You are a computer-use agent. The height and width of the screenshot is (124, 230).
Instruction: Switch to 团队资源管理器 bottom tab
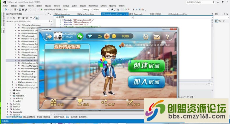coord(29,117)
